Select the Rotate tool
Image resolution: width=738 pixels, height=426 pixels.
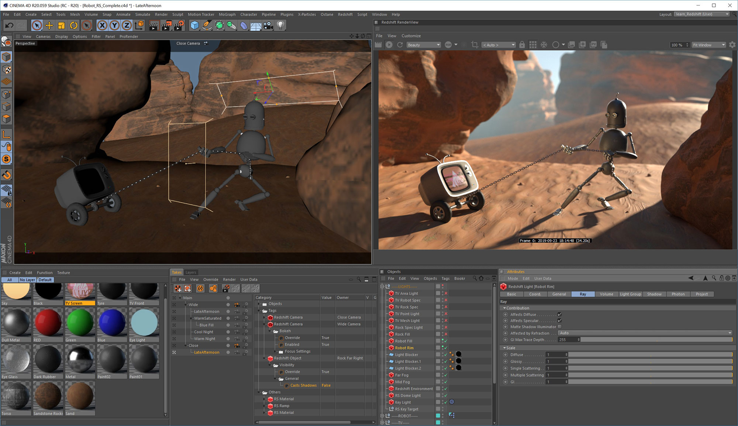74,25
